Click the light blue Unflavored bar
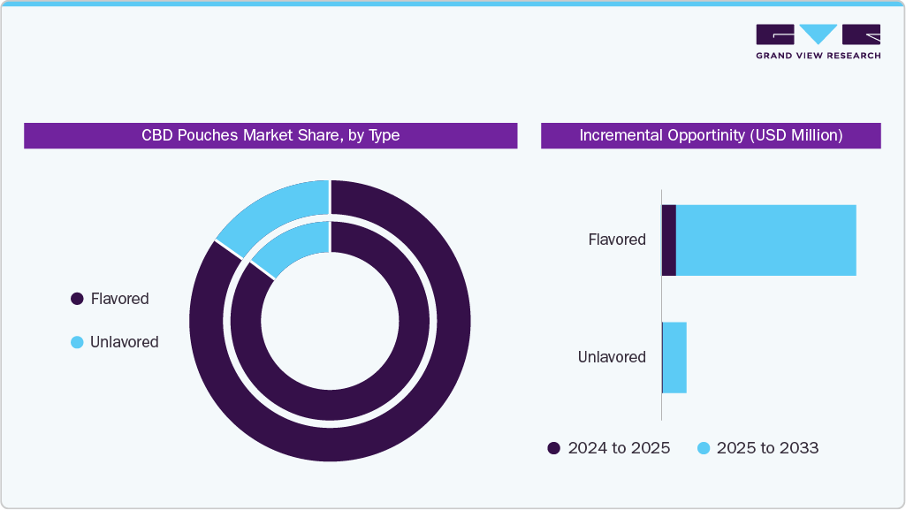Viewport: 906px width, 510px height. [x=674, y=357]
